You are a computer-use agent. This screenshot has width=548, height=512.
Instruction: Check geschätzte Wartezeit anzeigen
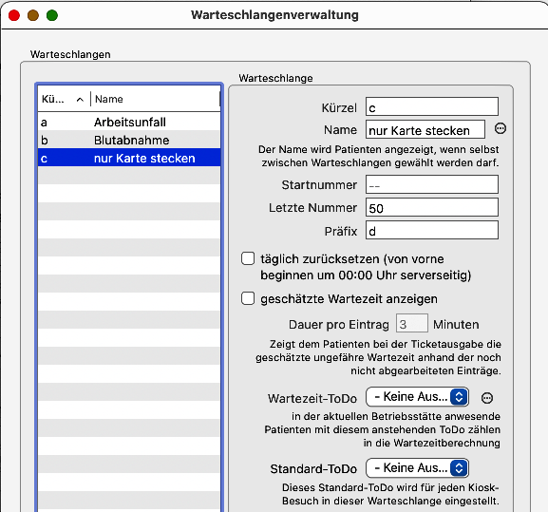(248, 299)
